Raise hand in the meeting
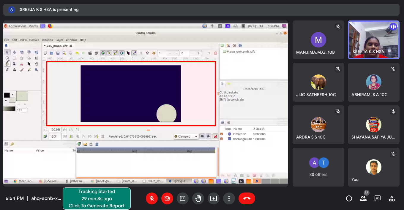This screenshot has height=210, width=404. pos(198,198)
